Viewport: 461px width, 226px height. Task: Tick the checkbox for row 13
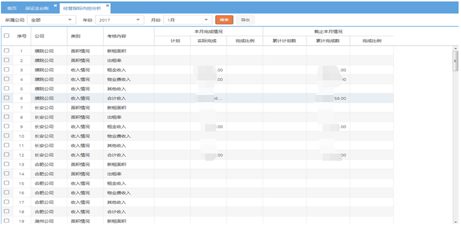7,164
